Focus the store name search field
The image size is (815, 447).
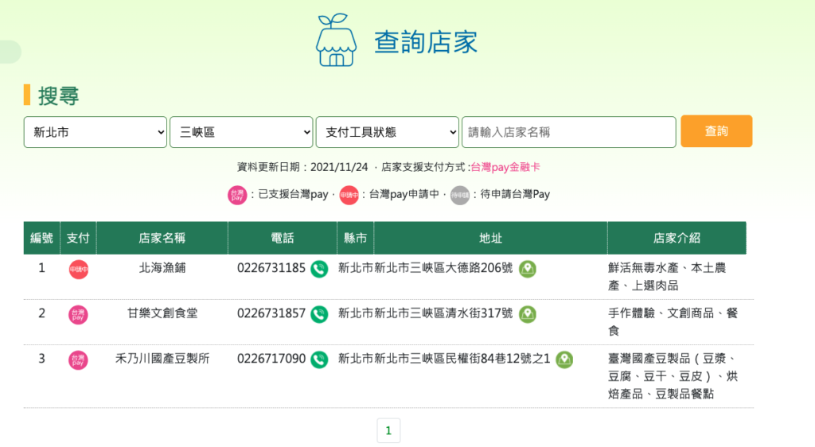coord(568,132)
